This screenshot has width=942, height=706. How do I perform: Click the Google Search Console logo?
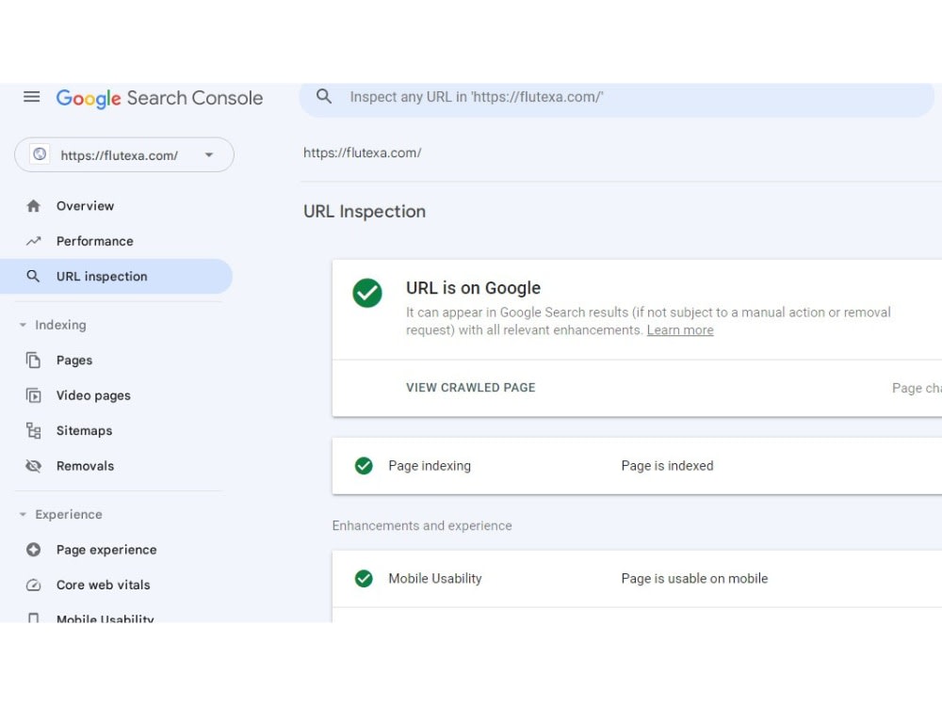(x=159, y=98)
